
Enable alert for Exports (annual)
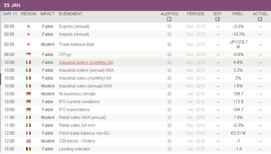169,26
